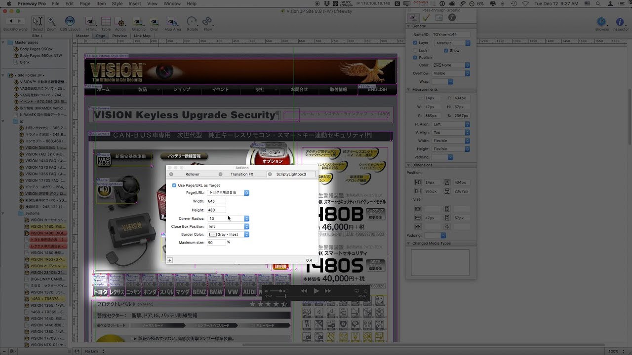The image size is (632, 355).
Task: Open Color None dropdown in inspector
Action: coord(451,65)
